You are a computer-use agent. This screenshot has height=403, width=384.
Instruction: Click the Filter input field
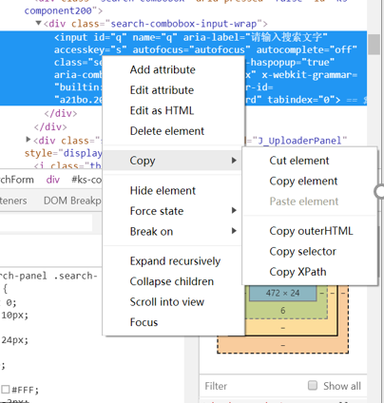point(254,386)
